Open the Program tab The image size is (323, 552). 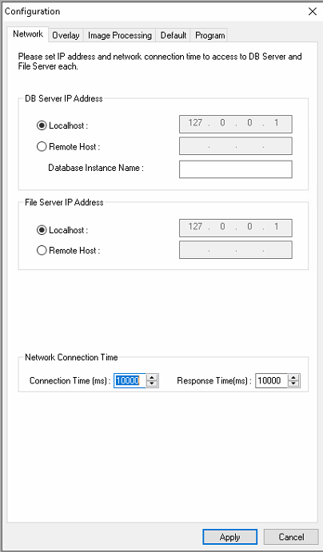210,36
